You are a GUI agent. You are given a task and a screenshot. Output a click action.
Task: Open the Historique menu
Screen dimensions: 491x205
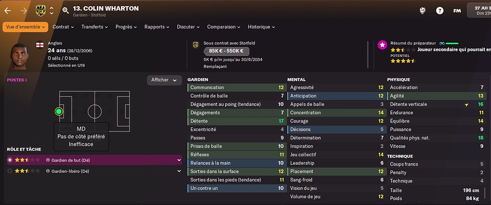[261, 27]
